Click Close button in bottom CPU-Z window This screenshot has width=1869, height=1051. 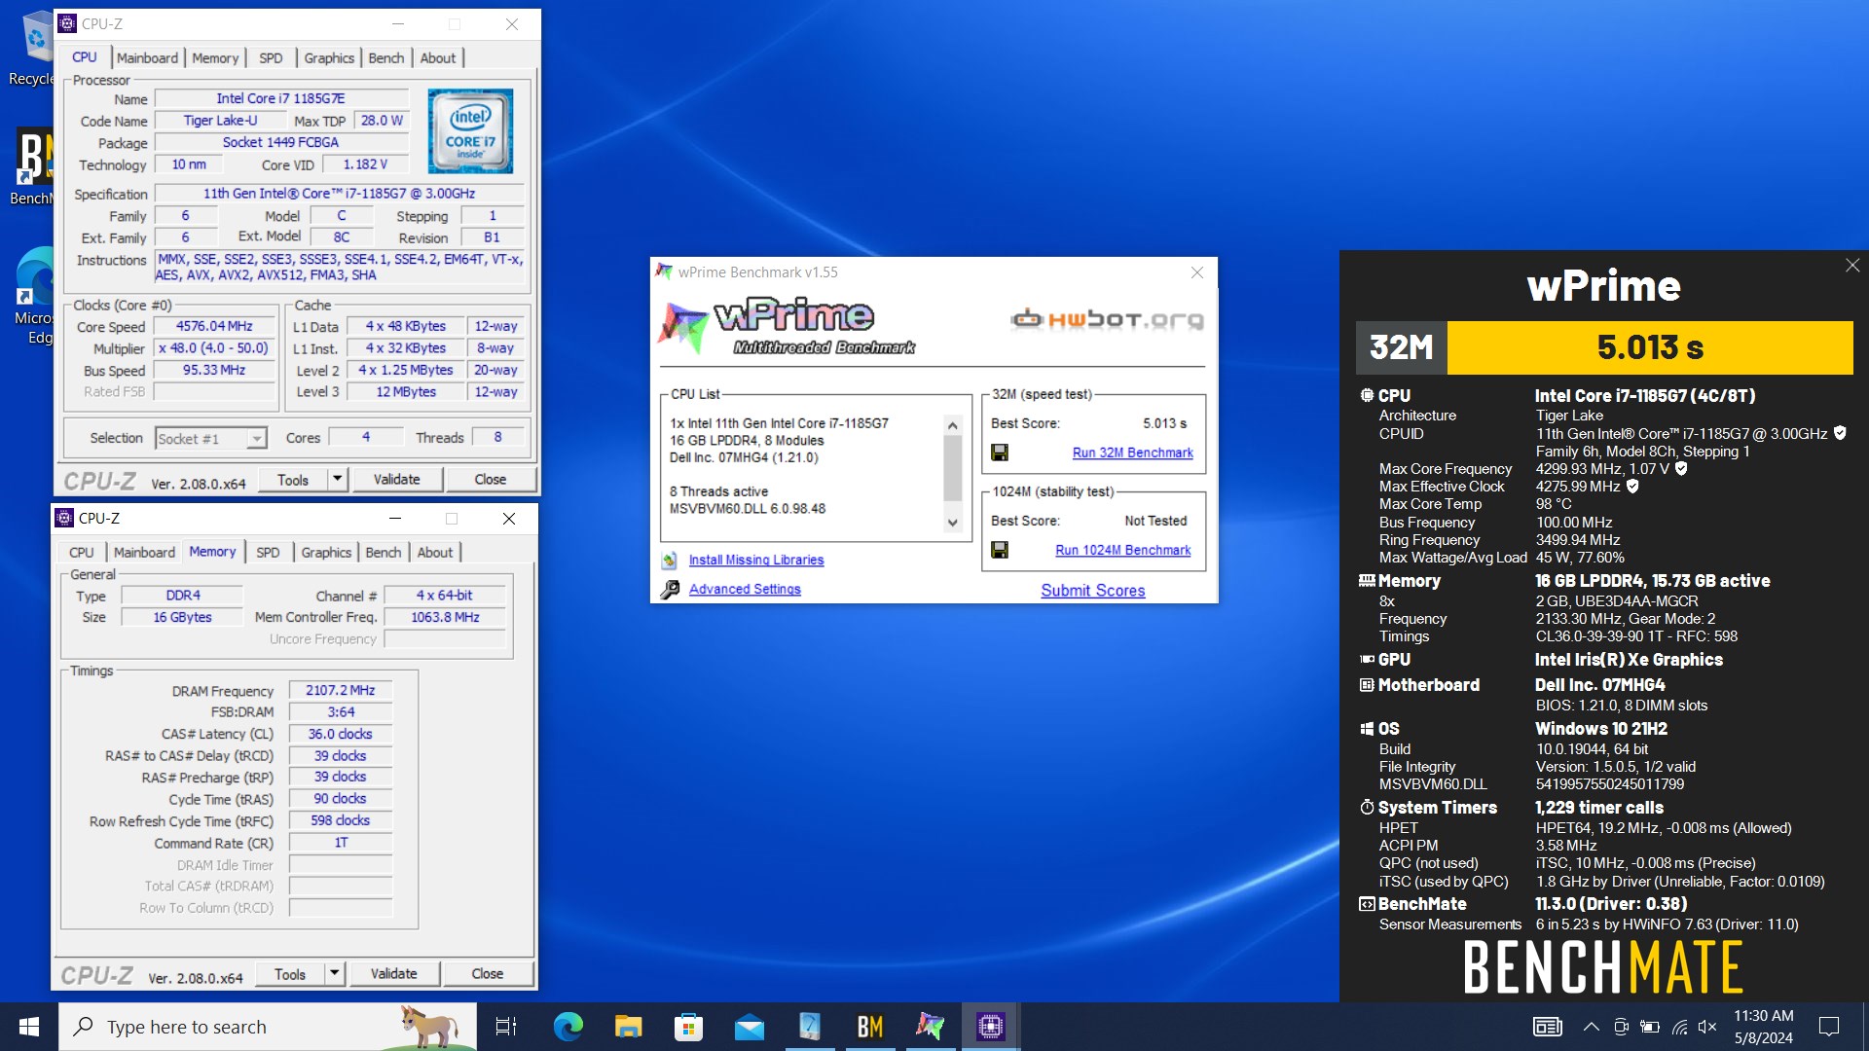coord(488,973)
